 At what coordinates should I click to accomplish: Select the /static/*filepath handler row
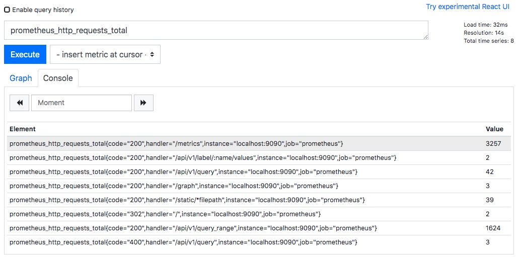click(187, 200)
